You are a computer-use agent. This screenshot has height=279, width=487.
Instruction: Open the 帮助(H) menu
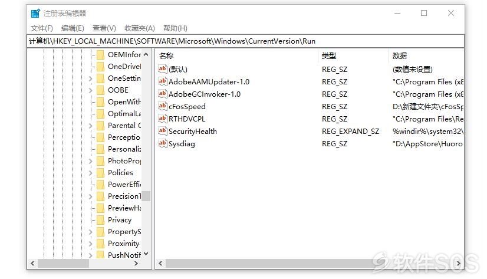click(x=175, y=28)
